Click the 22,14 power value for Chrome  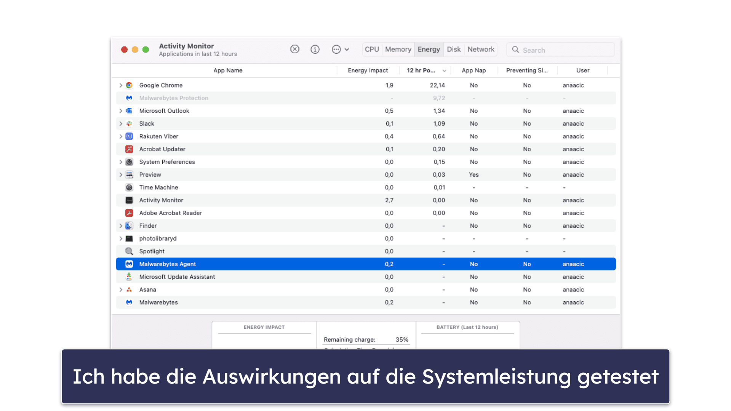pos(437,85)
